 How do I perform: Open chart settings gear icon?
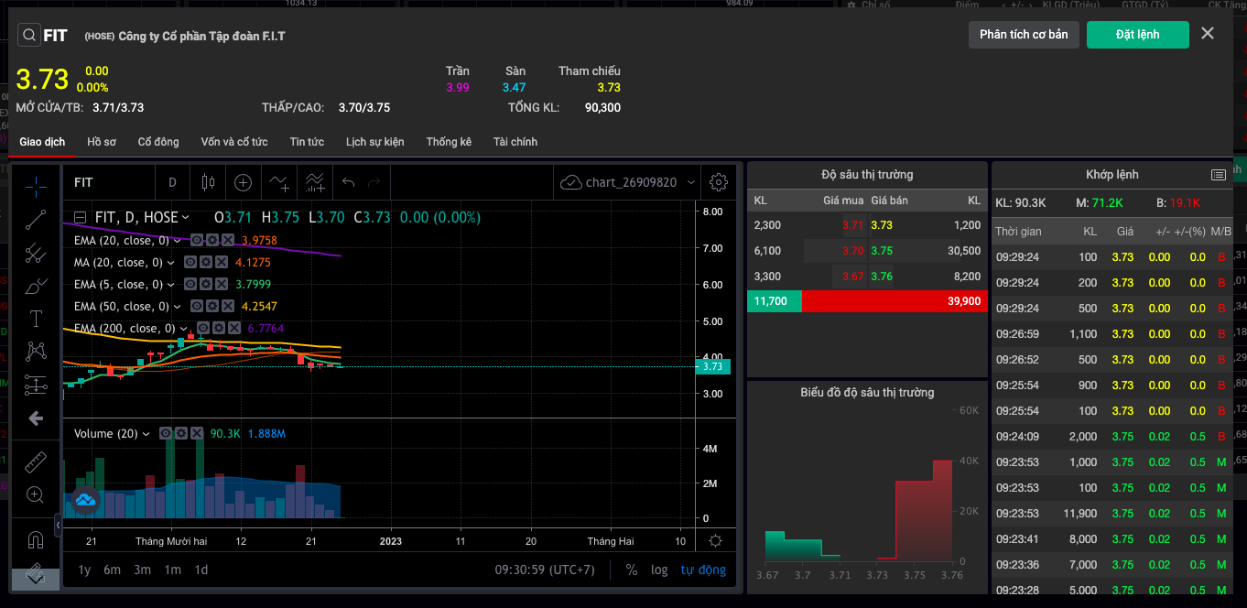click(719, 182)
